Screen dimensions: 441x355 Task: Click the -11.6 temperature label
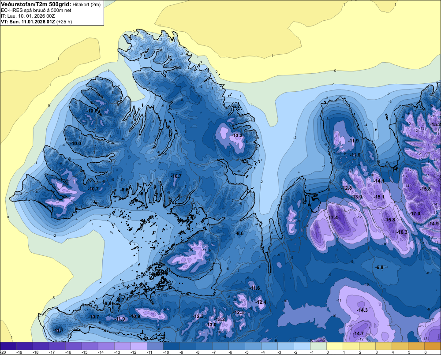(x=255, y=288)
